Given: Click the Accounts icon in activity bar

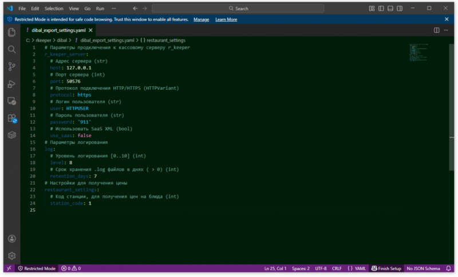Looking at the screenshot, I should pyautogui.click(x=11, y=239).
